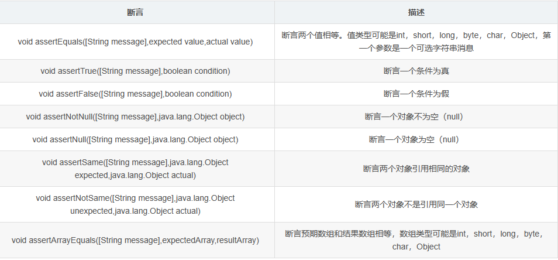Click the line "char，Object" in the last row
The height and width of the screenshot is (260, 558).
click(416, 247)
